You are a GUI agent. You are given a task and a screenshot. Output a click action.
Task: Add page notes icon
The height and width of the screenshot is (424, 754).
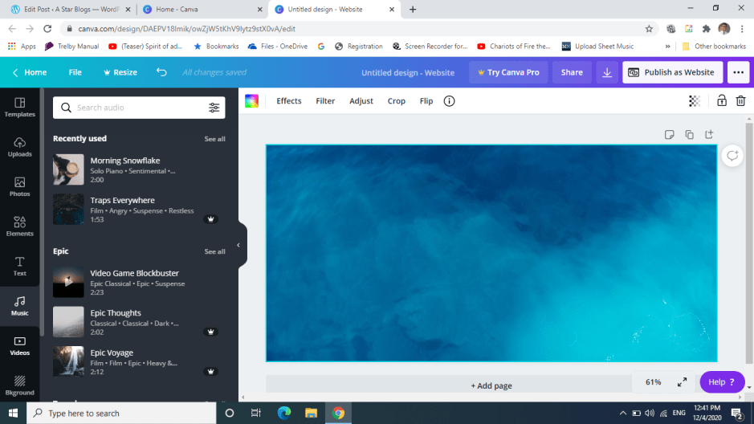pos(670,135)
